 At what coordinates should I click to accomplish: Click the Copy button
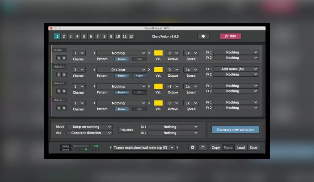coord(216,147)
